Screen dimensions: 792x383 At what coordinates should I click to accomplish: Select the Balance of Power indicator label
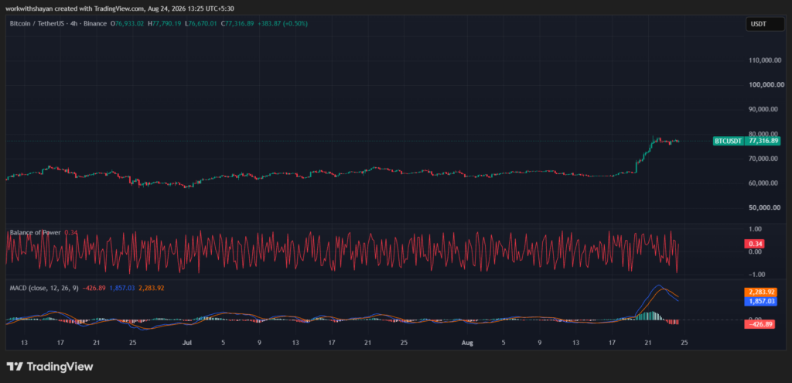(36, 232)
